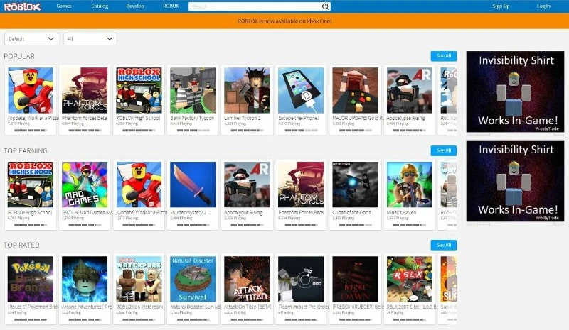Open Mad Games thumbnail
The image size is (569, 330).
85,185
